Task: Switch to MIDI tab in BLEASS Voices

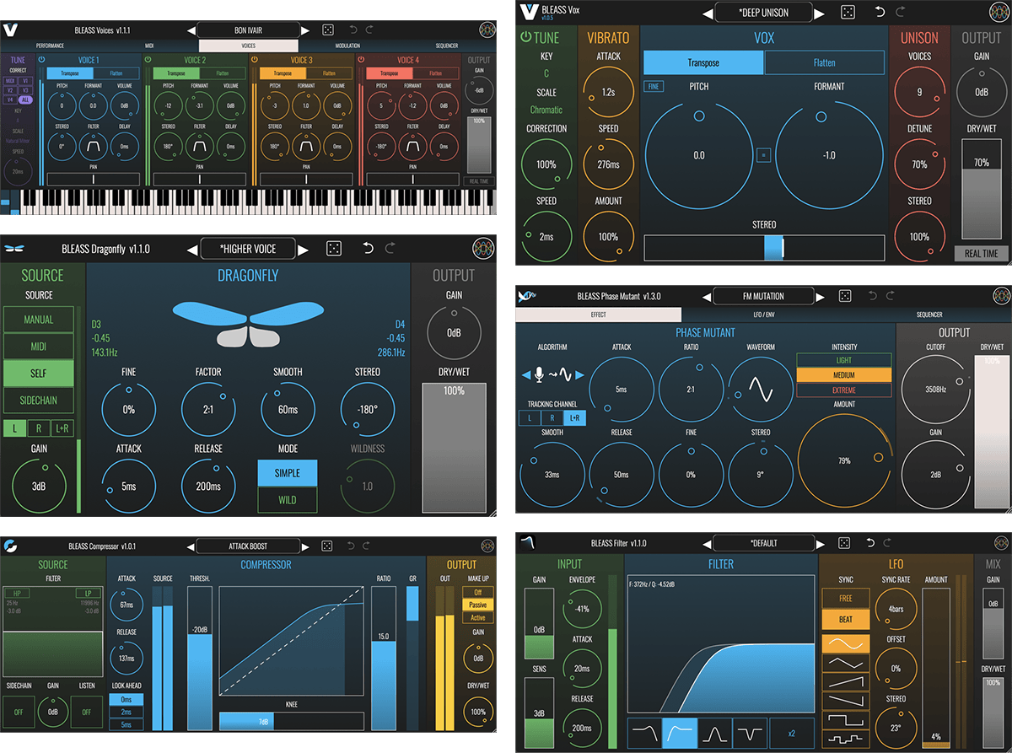Action: 149,46
